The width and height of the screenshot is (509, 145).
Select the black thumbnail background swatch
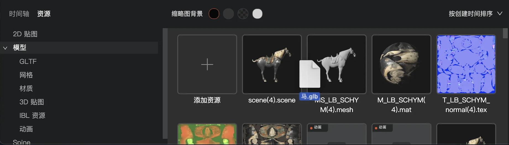(x=214, y=14)
